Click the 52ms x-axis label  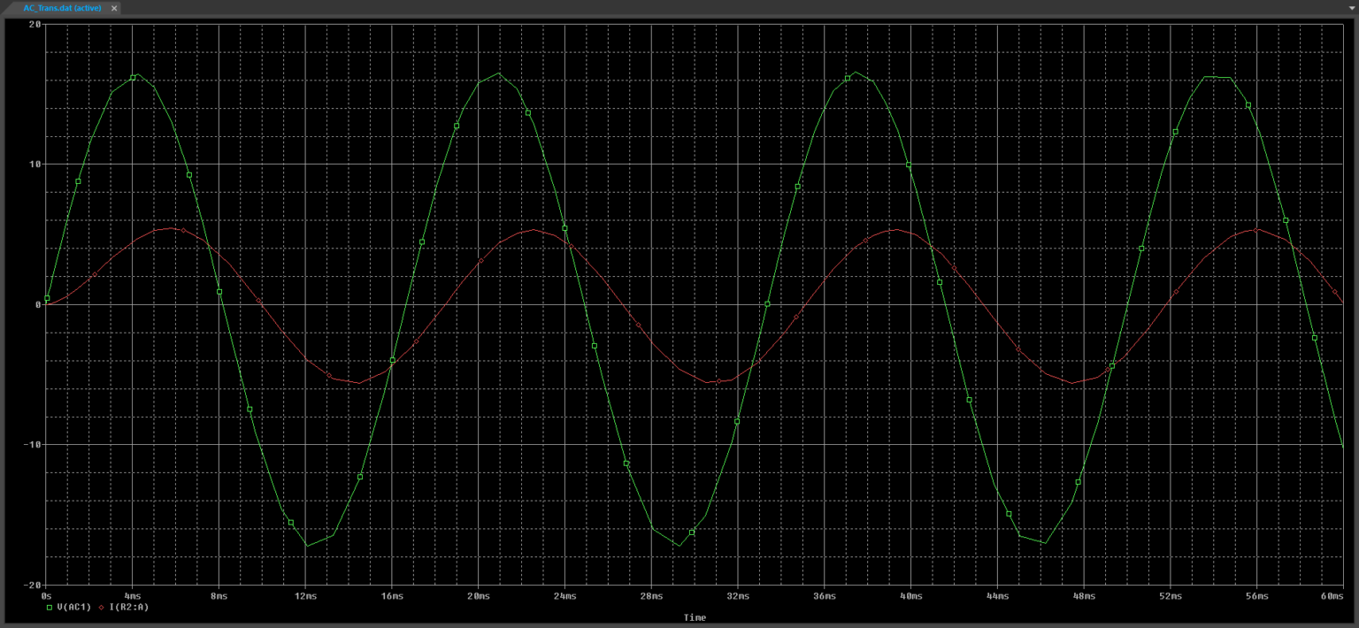tap(1171, 596)
